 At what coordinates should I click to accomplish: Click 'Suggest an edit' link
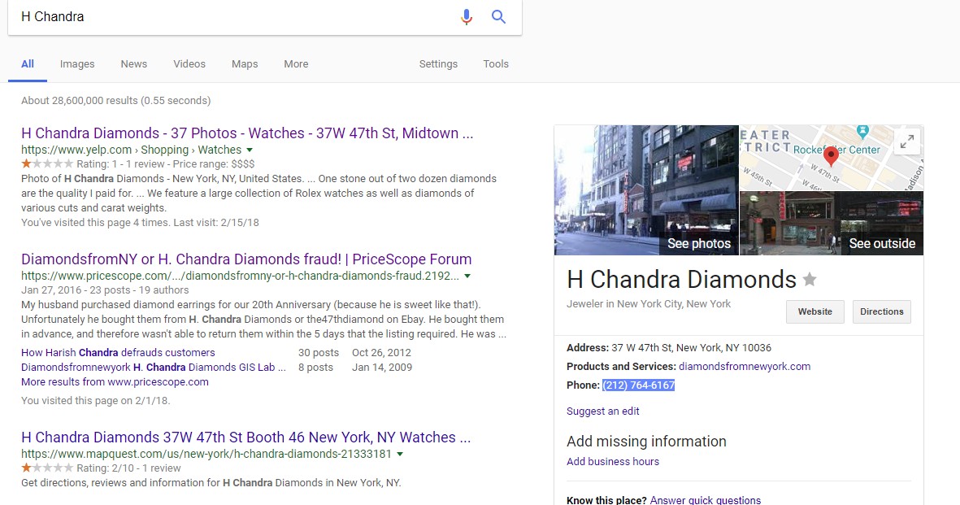click(x=602, y=411)
